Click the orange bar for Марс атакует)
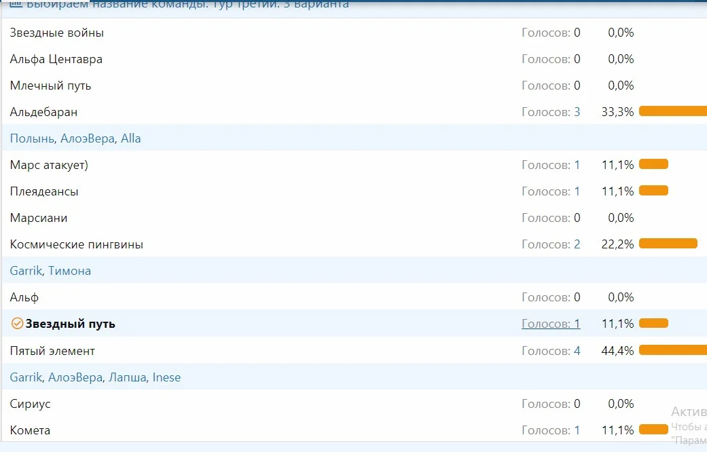 click(x=653, y=164)
